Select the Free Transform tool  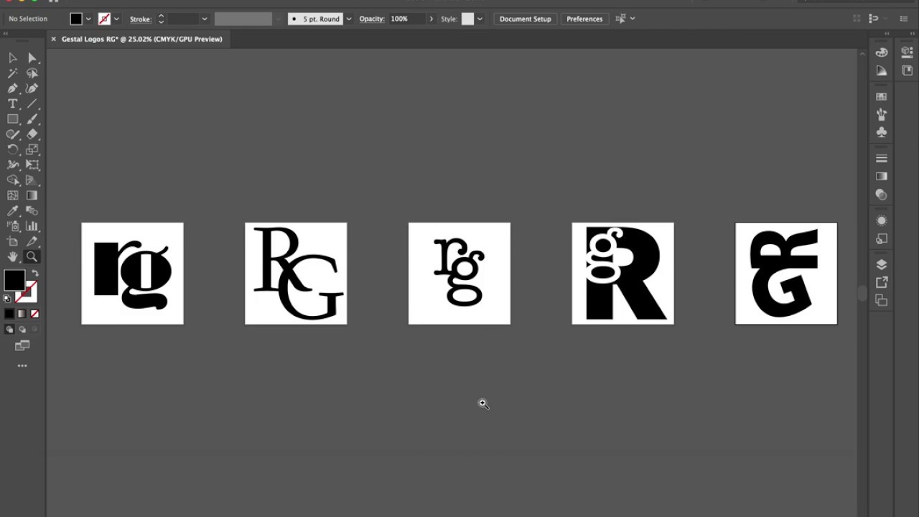pos(32,165)
